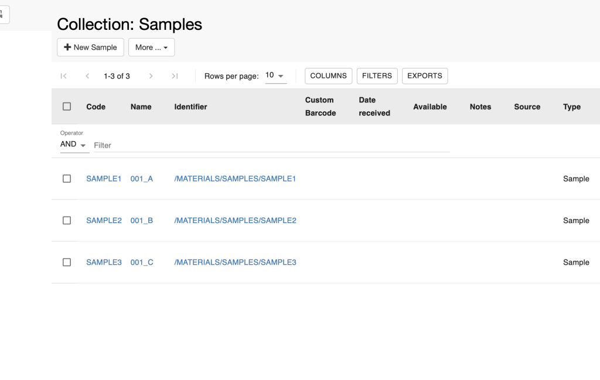Open the More ... dropdown menu
Viewport: 600px width, 380px height.
[x=152, y=47]
